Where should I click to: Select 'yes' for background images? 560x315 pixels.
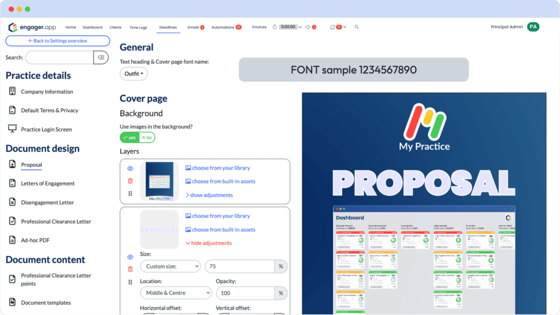(130, 137)
